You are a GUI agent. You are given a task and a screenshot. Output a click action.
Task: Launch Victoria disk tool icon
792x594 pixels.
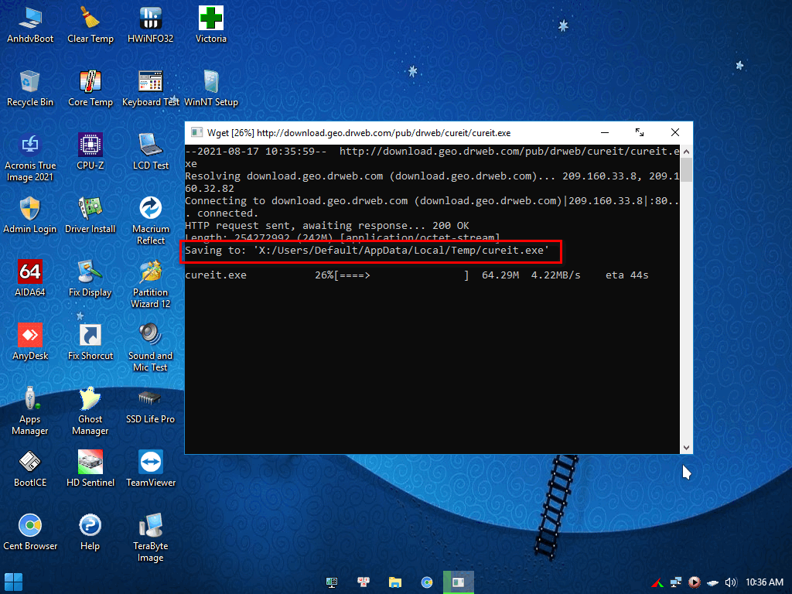211,26
